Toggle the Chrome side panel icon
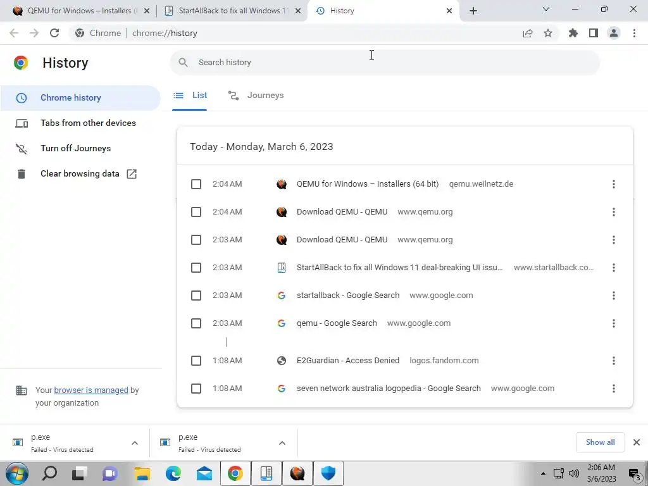648x486 pixels. (x=594, y=33)
